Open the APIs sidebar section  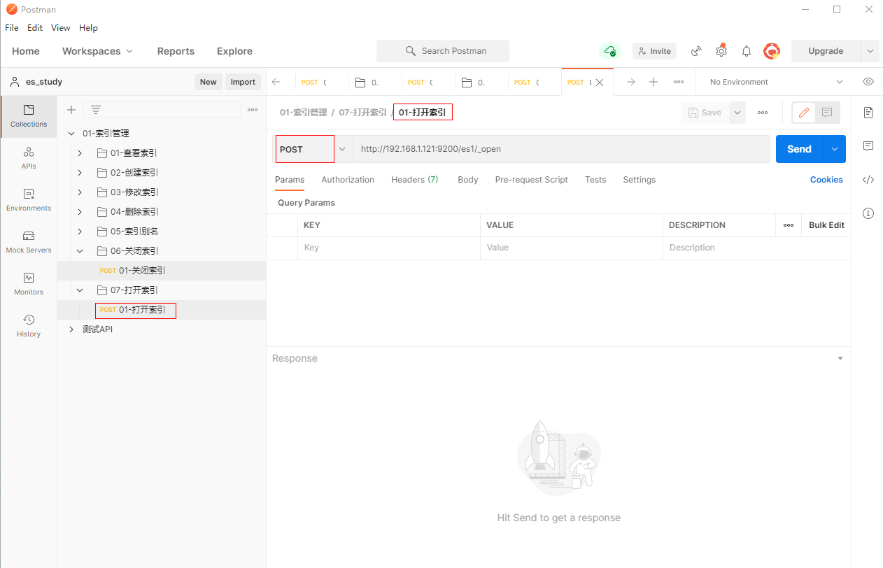click(29, 158)
